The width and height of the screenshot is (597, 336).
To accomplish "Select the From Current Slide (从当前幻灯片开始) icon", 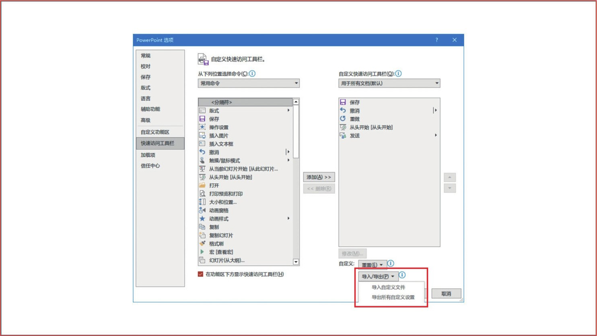I will tap(202, 169).
